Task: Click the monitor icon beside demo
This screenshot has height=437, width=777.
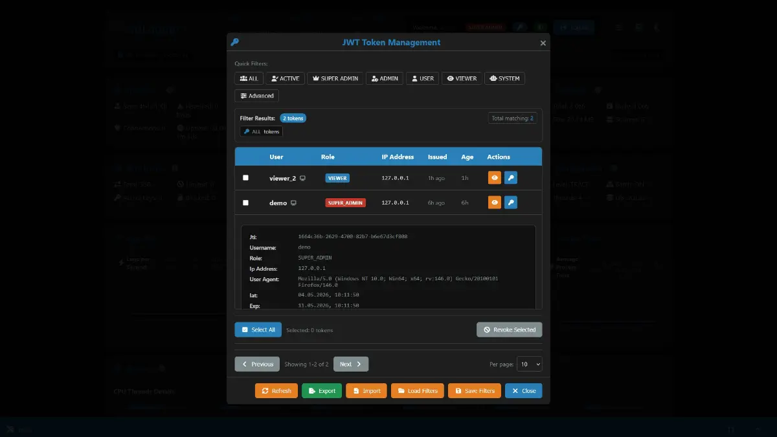Action: 293,203
